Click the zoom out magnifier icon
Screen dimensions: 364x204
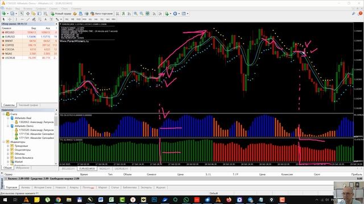coord(142,14)
